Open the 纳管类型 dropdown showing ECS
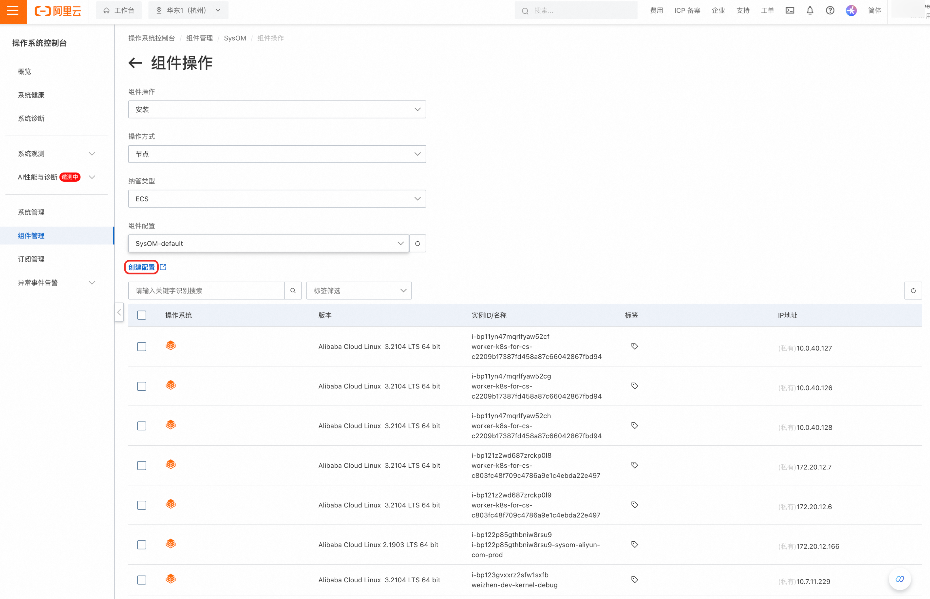This screenshot has height=599, width=930. pyautogui.click(x=277, y=199)
